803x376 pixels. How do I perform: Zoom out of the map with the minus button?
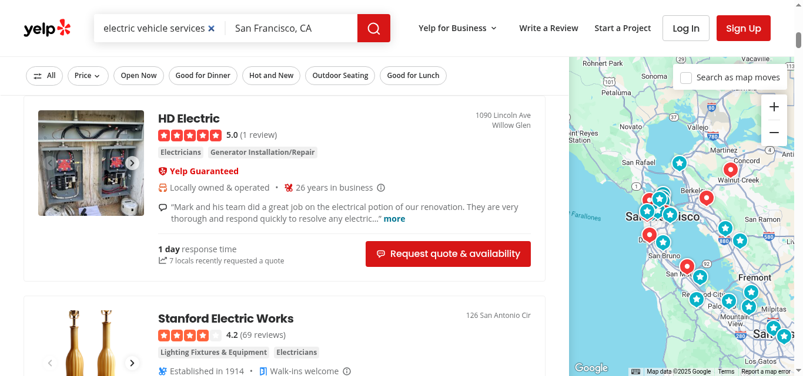pyautogui.click(x=774, y=133)
